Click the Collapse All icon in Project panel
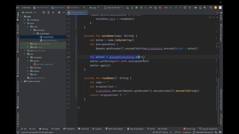This screenshot has height=134, width=239. coord(53,12)
